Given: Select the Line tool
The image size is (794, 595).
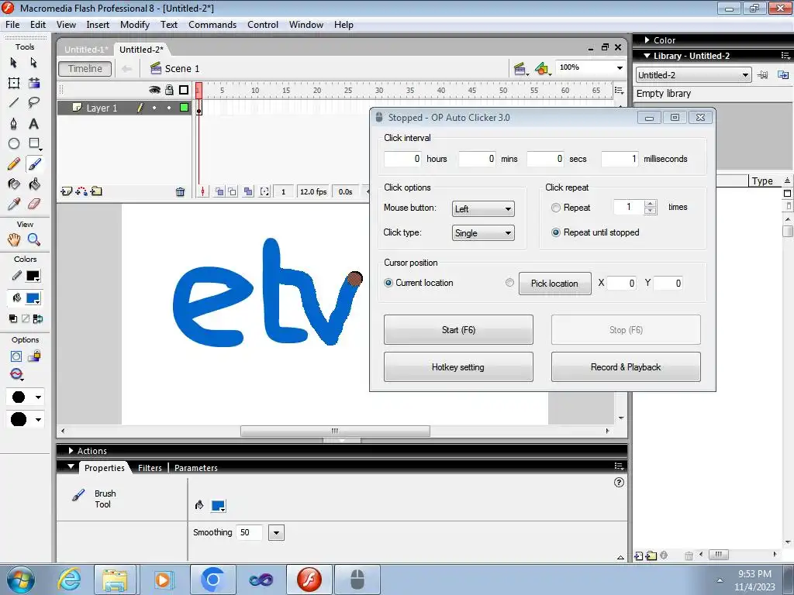Looking at the screenshot, I should point(14,103).
